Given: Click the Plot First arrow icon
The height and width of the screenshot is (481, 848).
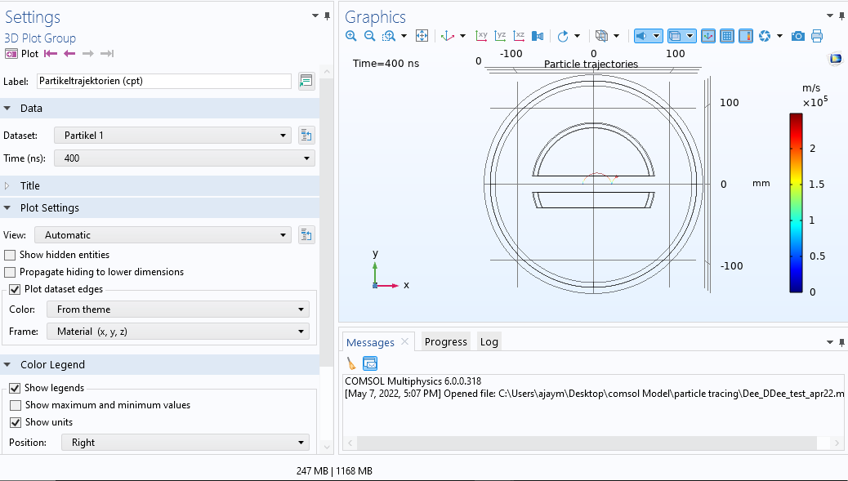Looking at the screenshot, I should [x=51, y=54].
